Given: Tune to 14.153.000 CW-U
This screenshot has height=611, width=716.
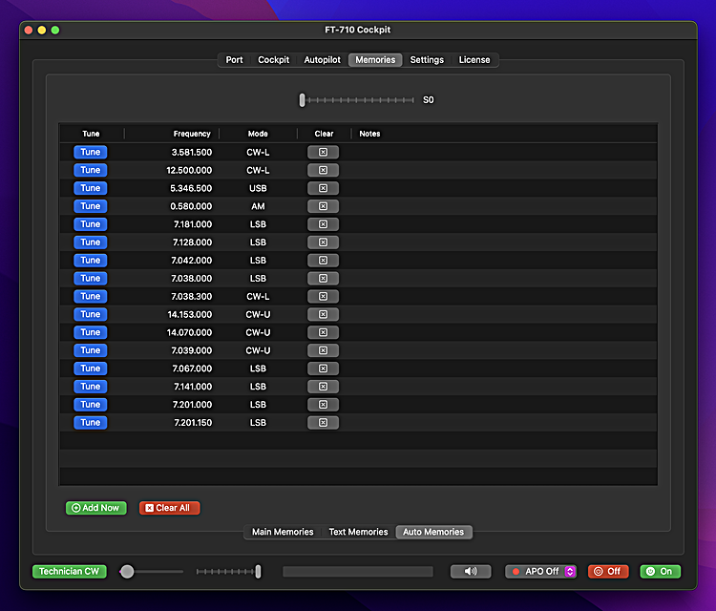Looking at the screenshot, I should (91, 314).
